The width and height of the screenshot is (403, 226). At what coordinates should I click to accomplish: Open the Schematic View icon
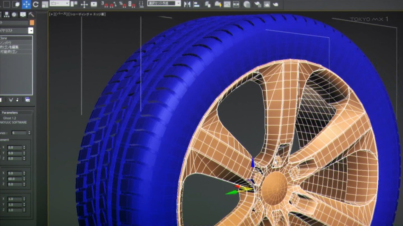236,4
